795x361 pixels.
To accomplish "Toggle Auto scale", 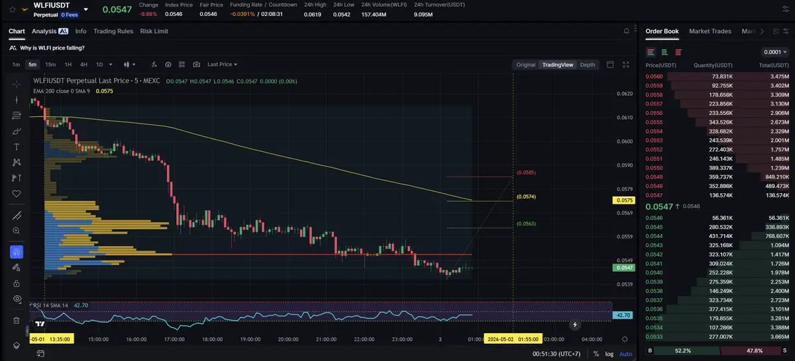I will pos(625,354).
